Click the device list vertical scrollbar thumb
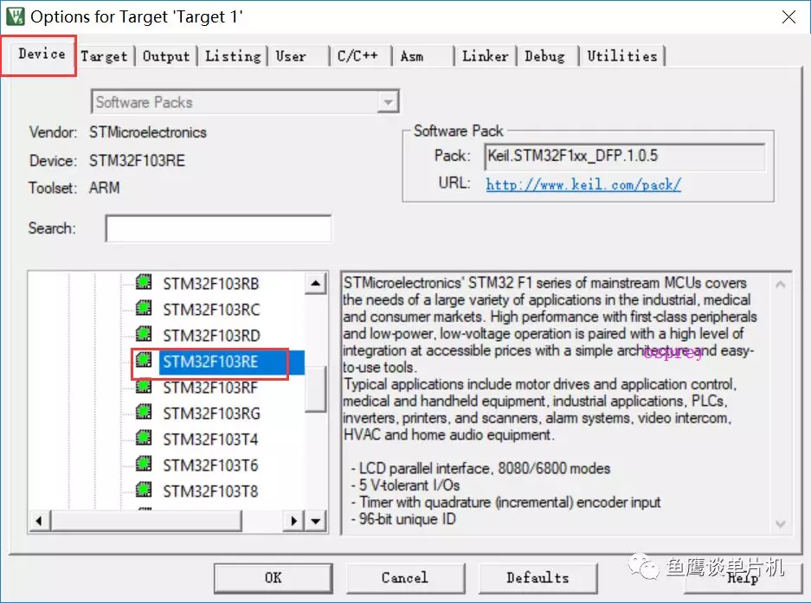This screenshot has width=811, height=603. 316,388
